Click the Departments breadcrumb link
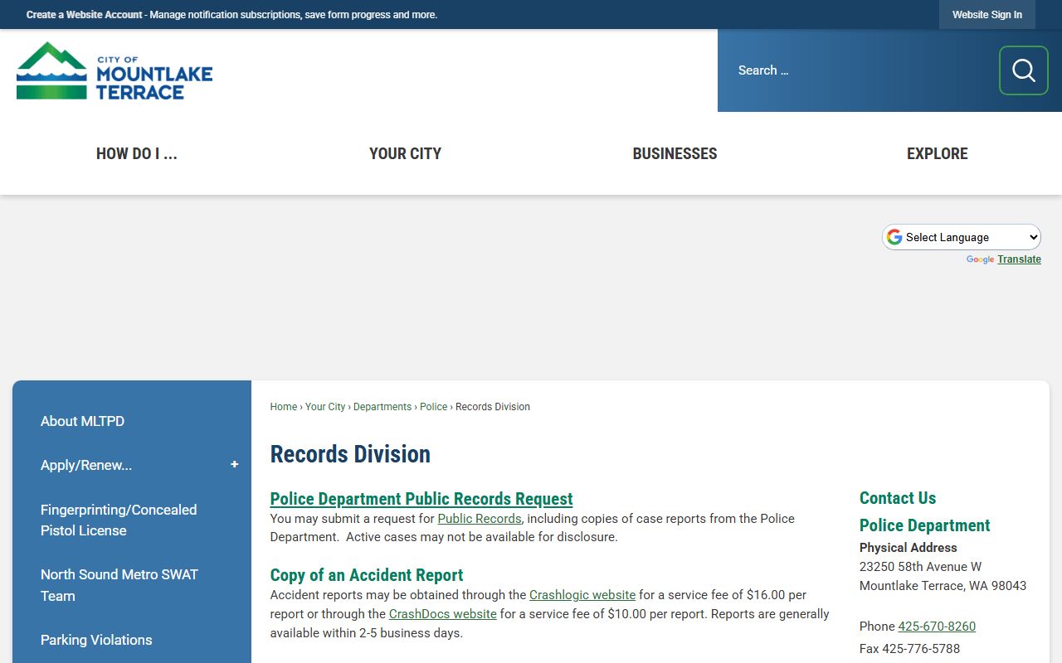This screenshot has height=663, width=1062. tap(382, 407)
